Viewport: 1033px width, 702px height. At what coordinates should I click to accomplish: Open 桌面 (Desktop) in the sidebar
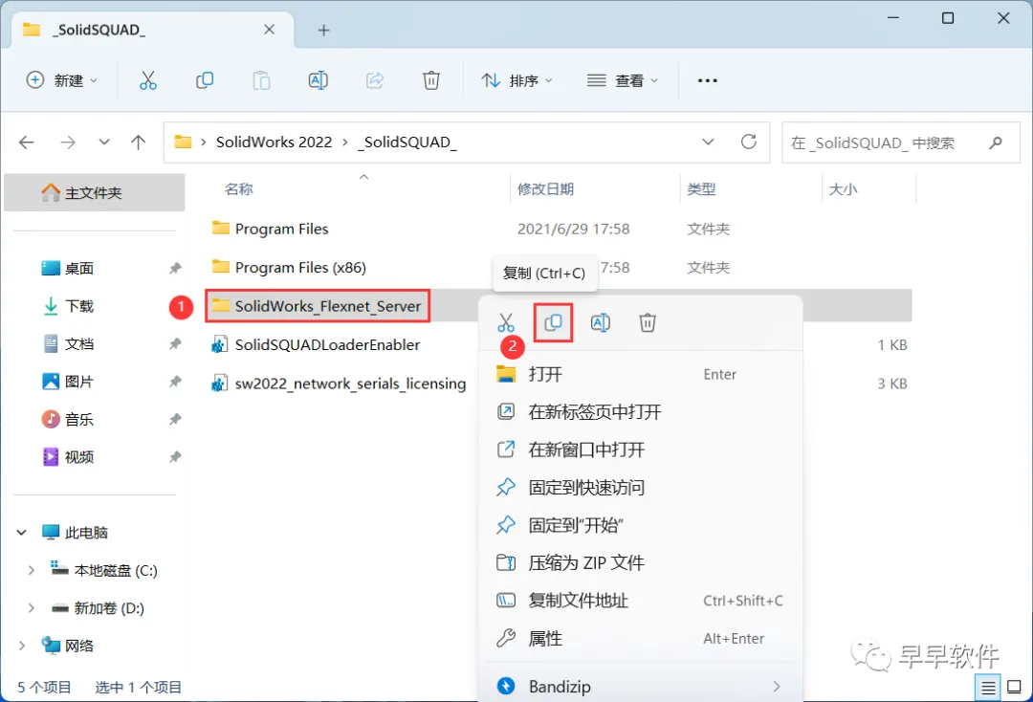(x=79, y=268)
